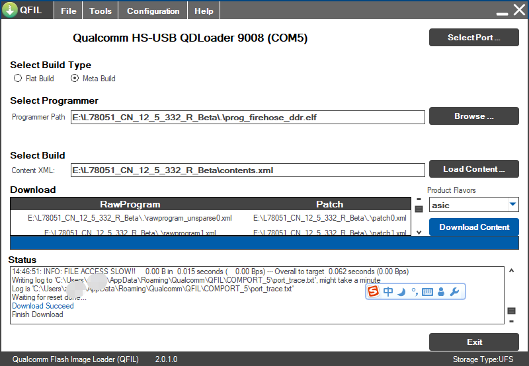This screenshot has height=366, width=529.
Task: Click the Qualcomm HS-USB QDLoader 9008 (COM5) title
Action: coord(190,38)
